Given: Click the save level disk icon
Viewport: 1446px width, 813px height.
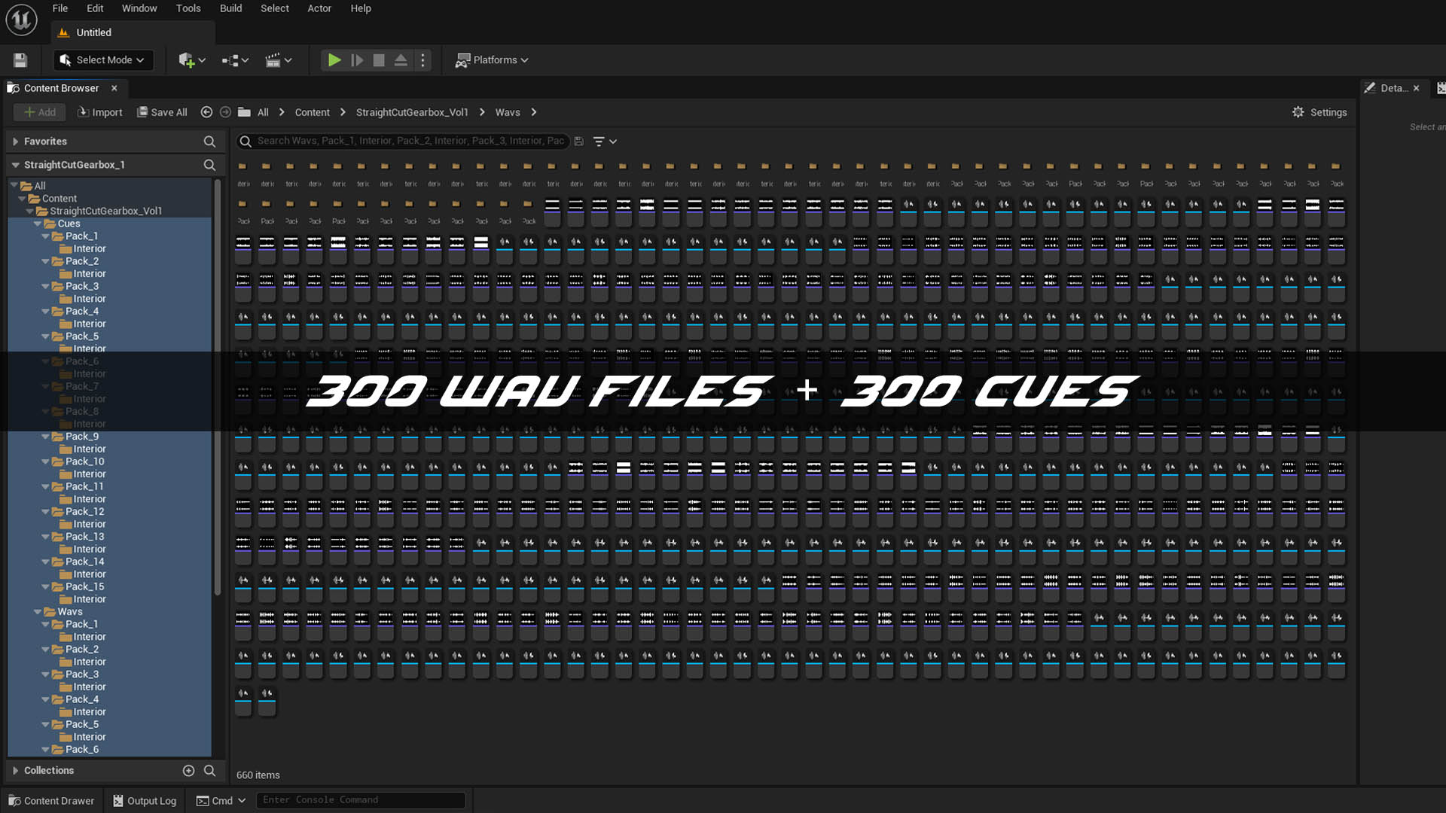Looking at the screenshot, I should tap(20, 60).
